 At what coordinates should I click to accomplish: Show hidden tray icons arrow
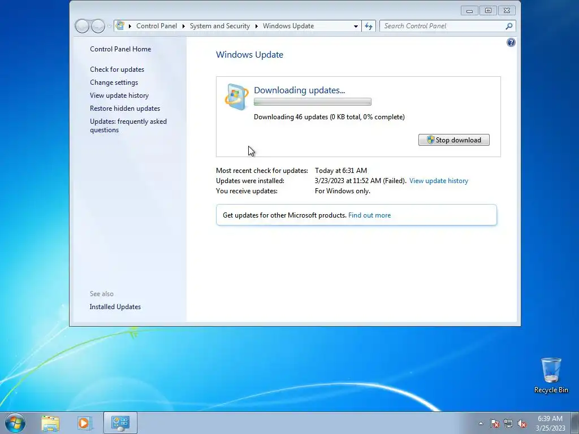point(481,423)
